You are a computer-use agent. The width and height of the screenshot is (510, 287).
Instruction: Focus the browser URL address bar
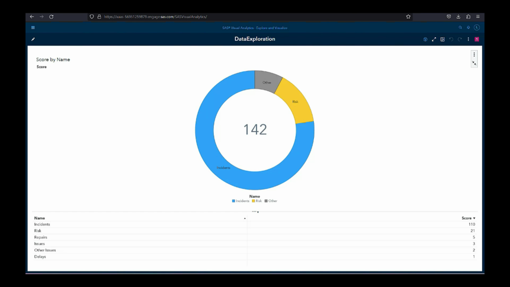tap(250, 16)
